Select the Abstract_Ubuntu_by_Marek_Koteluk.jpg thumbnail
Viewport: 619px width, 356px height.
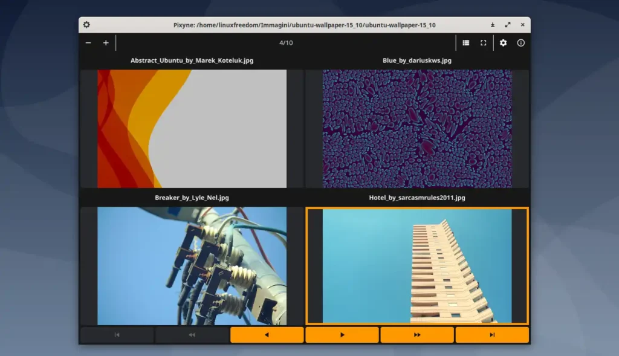click(x=192, y=129)
